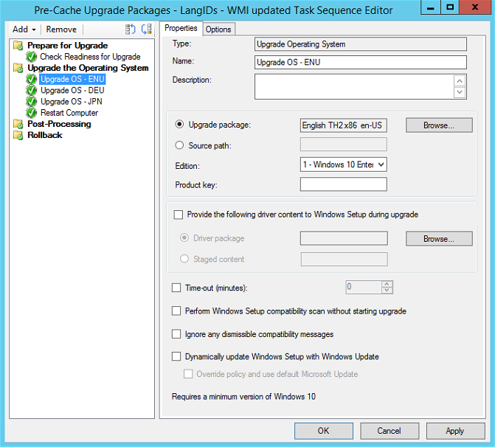Click the Source path input field
Viewport: 495px width, 447px height.
(x=344, y=145)
